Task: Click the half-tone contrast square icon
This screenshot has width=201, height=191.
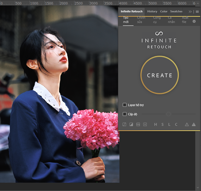Action: (131, 124)
